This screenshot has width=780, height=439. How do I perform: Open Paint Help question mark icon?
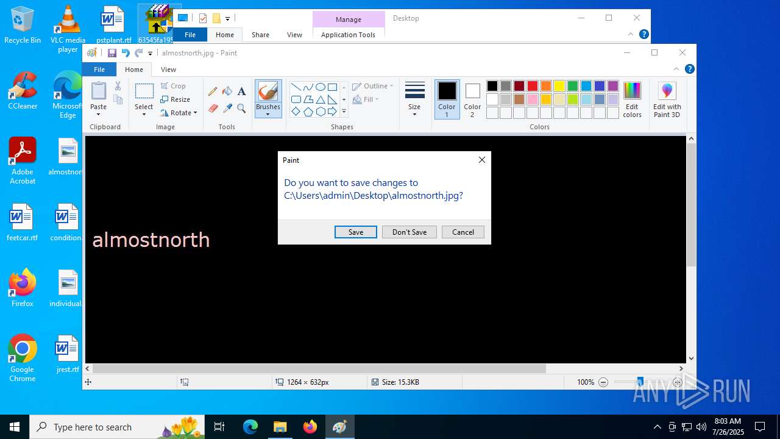pyautogui.click(x=689, y=69)
